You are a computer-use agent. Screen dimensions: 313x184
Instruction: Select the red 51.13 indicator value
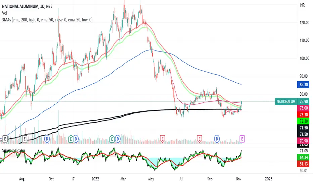point(304,164)
